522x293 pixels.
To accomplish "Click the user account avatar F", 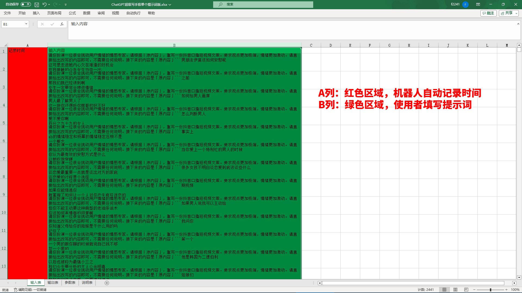I will [x=465, y=4].
